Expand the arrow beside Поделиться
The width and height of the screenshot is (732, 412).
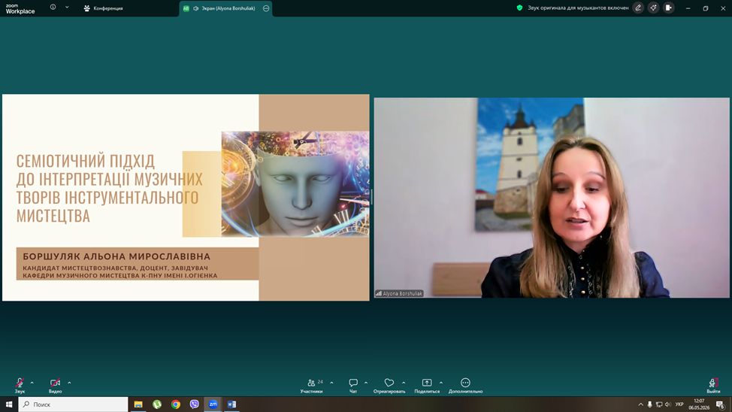(440, 383)
